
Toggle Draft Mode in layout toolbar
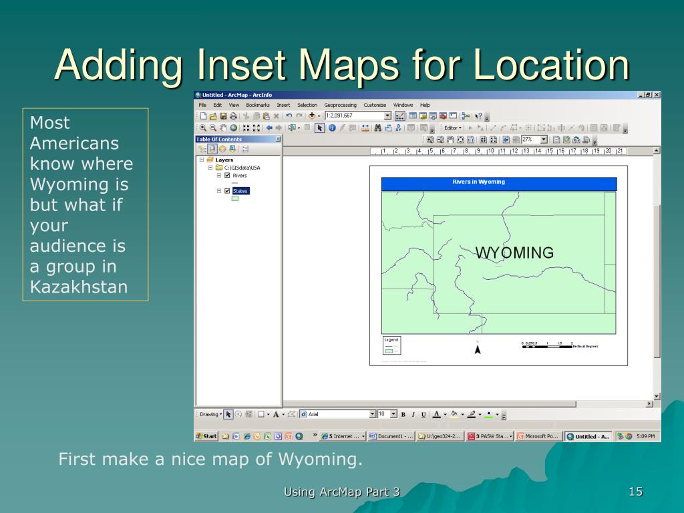point(556,140)
